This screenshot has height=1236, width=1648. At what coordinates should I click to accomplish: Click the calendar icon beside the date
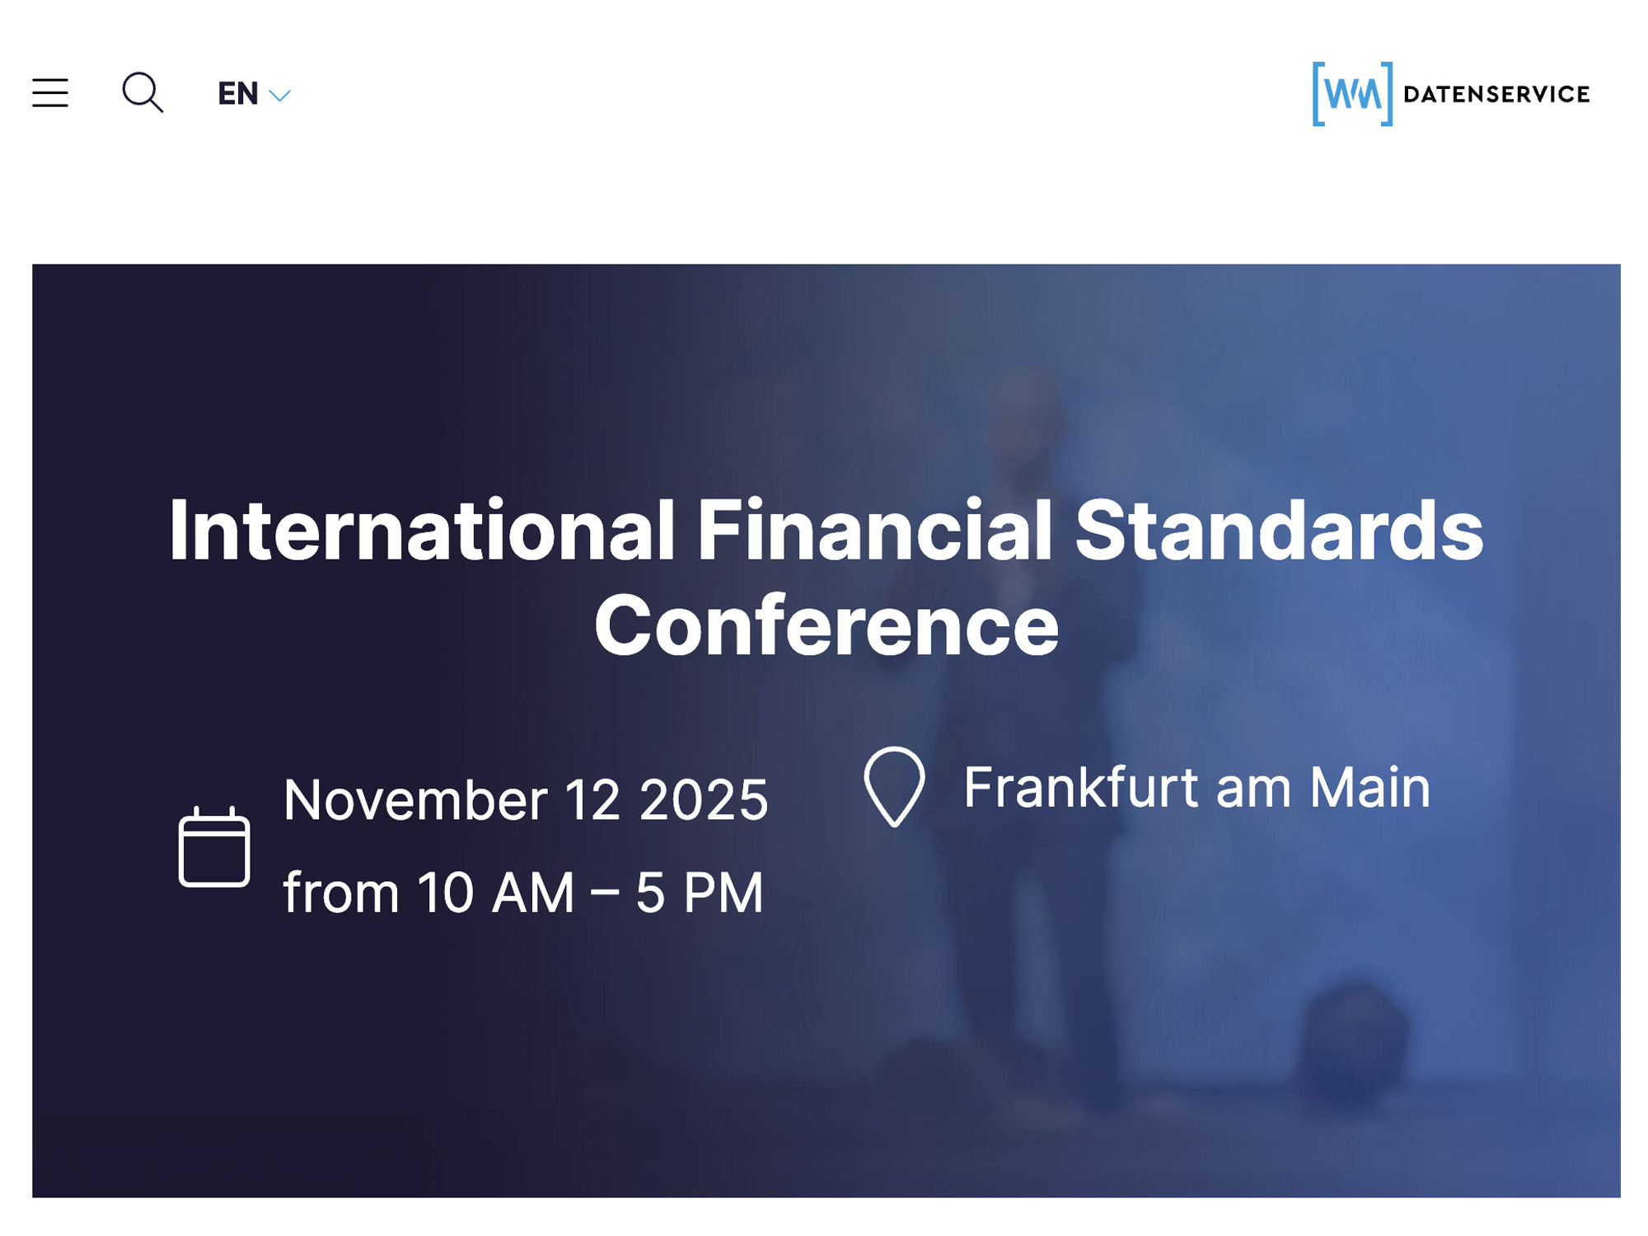tap(214, 847)
